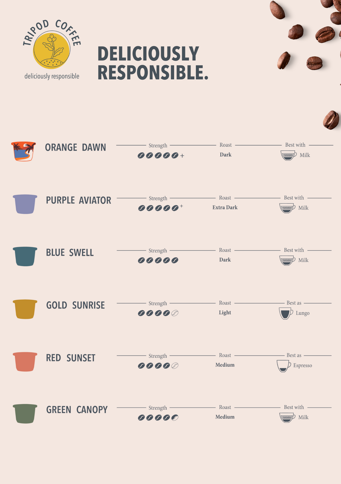Select the Blue Swell pod icon
The height and width of the screenshot is (484, 341).
click(25, 257)
